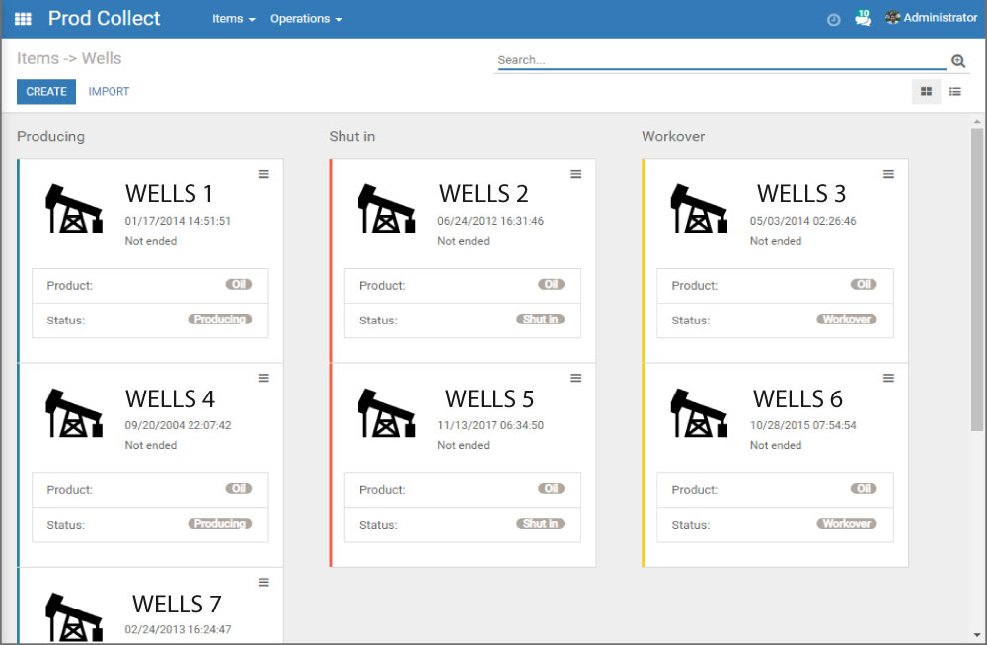Click the Producing status tag on WELLS 1
Image resolution: width=987 pixels, height=645 pixels.
220,320
